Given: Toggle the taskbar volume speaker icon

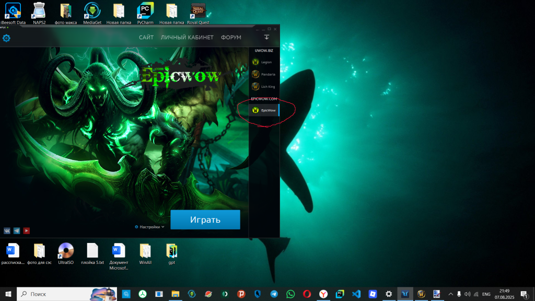Looking at the screenshot, I should pyautogui.click(x=467, y=294).
